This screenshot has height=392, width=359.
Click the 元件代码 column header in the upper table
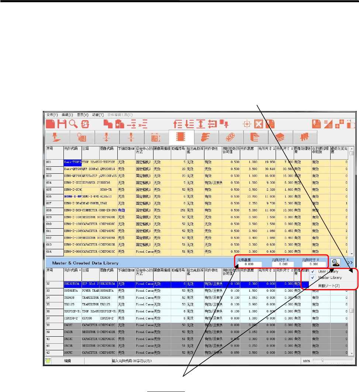click(73, 153)
